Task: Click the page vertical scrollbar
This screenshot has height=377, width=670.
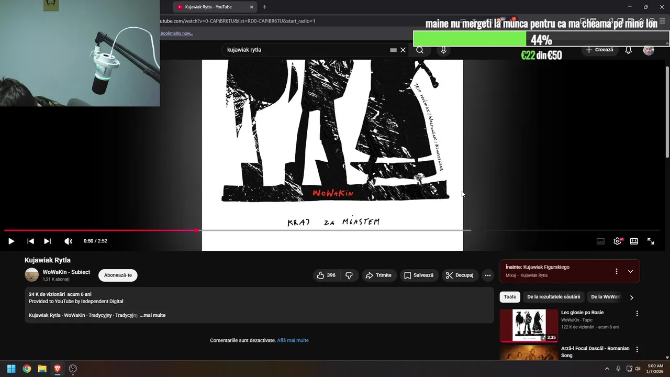Action: pos(667,112)
